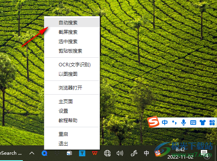The width and height of the screenshot is (217, 161).
Task: Open 主页面 from the tray menu
Action: (72, 102)
